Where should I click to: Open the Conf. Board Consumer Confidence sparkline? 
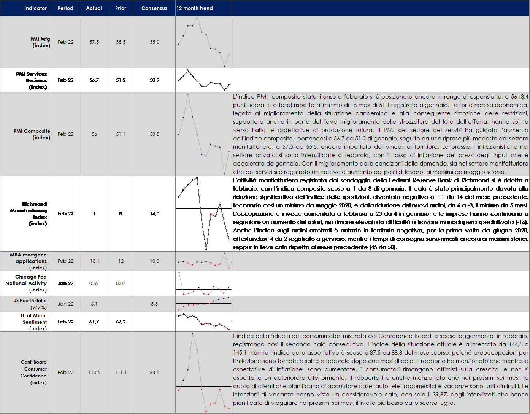click(x=204, y=372)
